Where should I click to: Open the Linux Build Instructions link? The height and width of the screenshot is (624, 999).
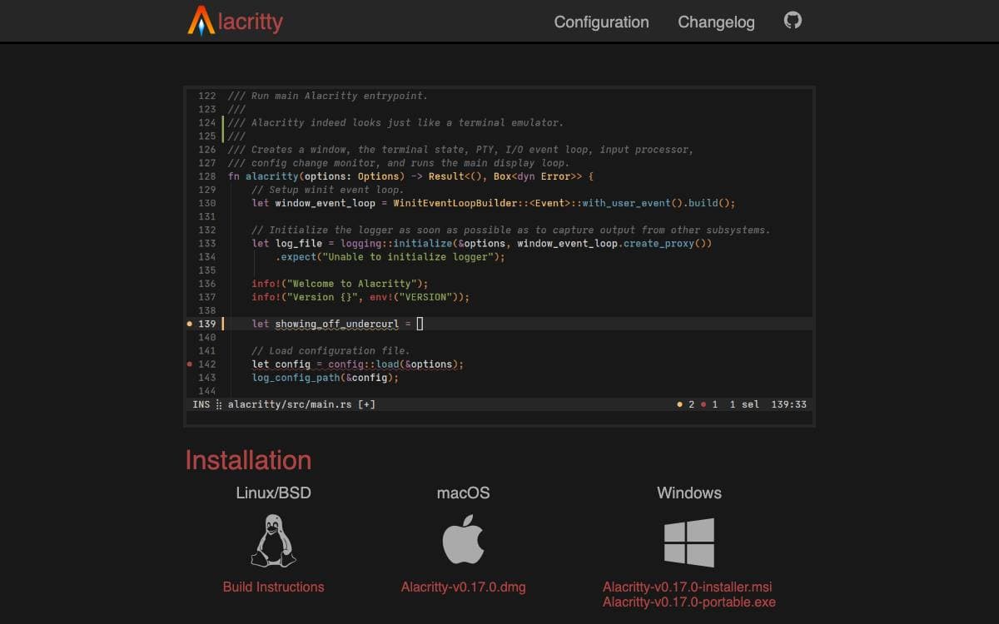click(x=273, y=587)
